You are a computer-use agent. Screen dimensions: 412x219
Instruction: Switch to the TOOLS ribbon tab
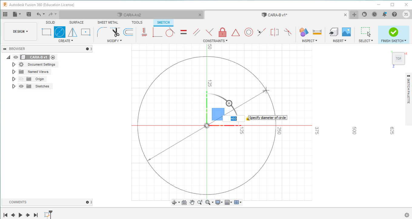(x=137, y=22)
